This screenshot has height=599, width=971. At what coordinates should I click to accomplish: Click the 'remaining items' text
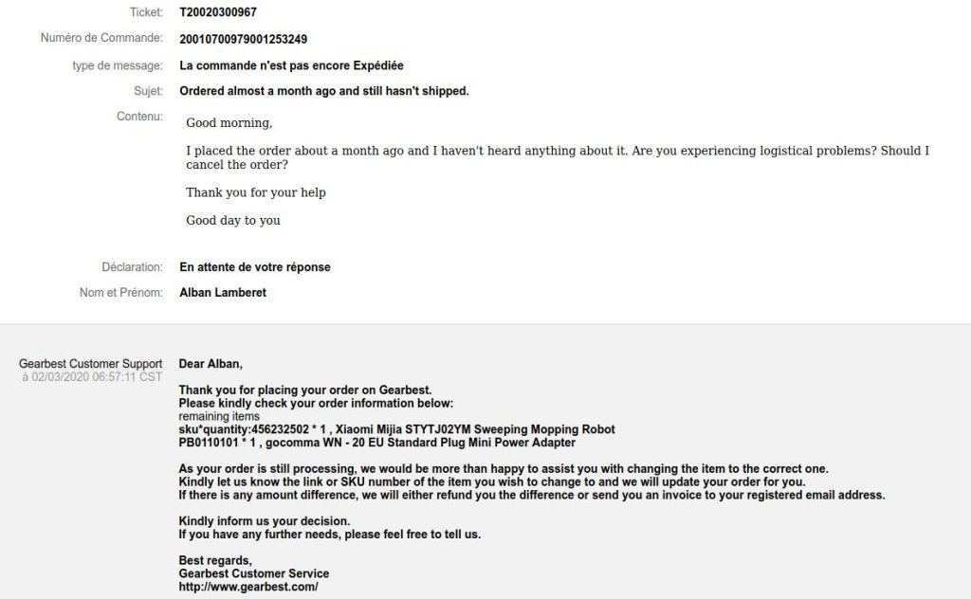point(219,416)
